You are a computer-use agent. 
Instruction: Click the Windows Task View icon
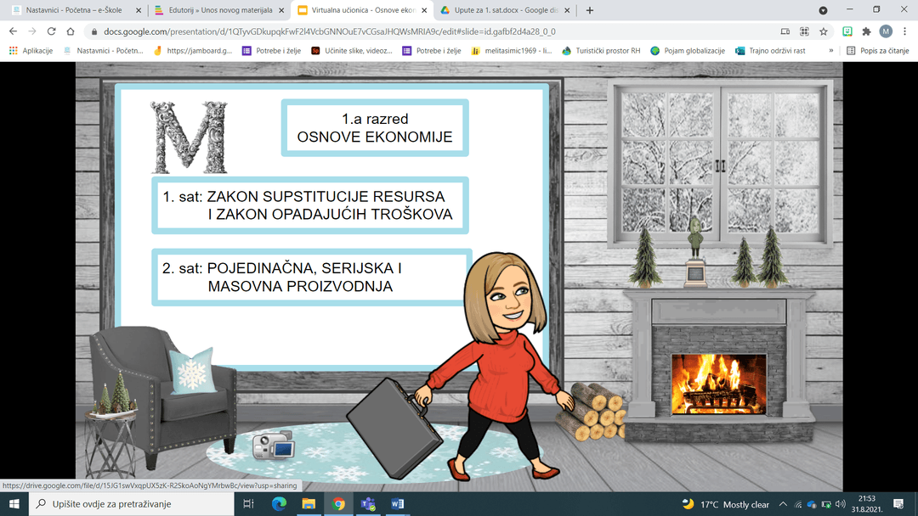pyautogui.click(x=248, y=504)
